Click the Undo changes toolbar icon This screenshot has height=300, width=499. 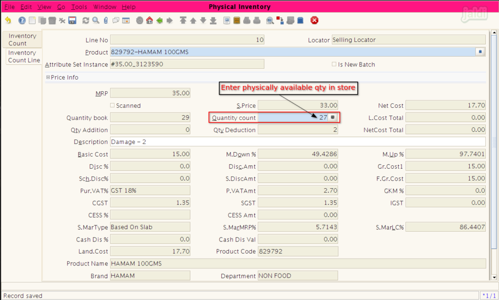point(8,20)
